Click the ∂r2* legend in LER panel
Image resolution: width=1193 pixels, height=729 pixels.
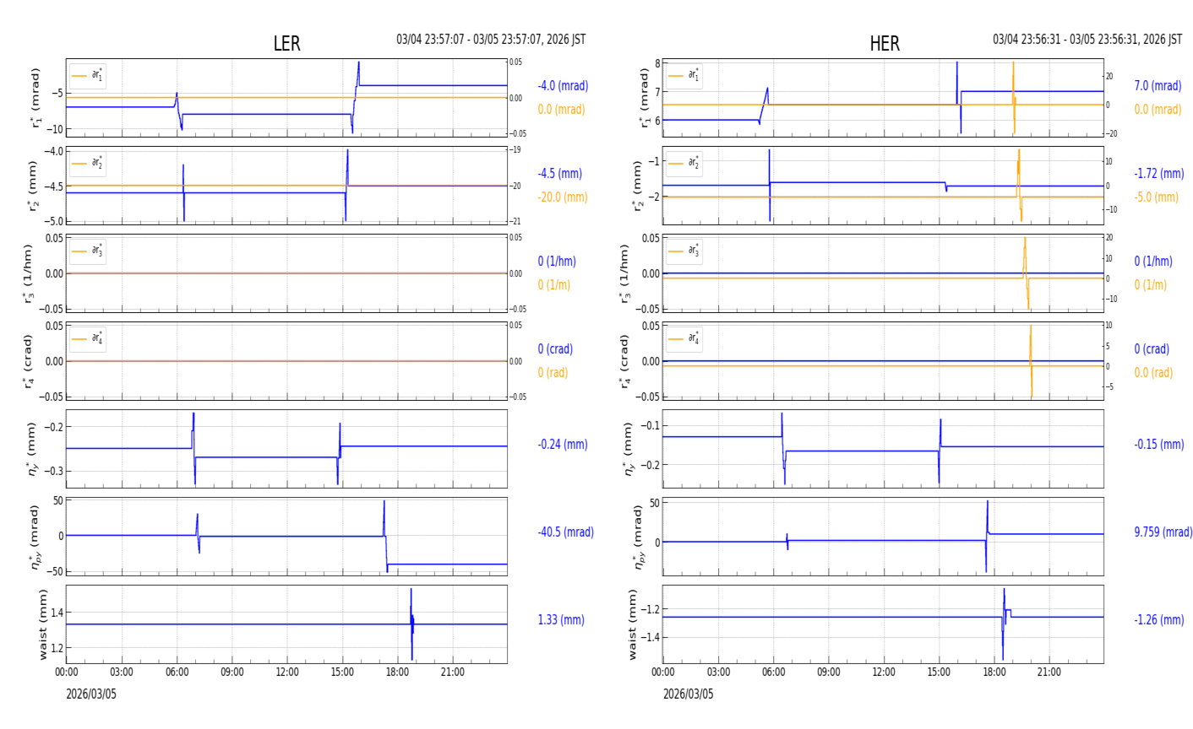88,164
